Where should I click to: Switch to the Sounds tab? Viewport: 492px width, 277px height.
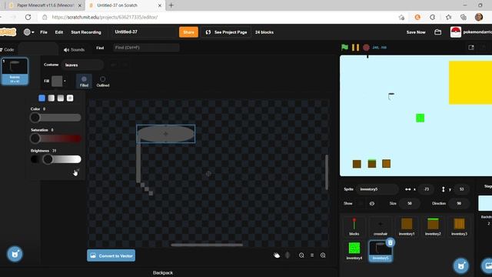click(74, 49)
